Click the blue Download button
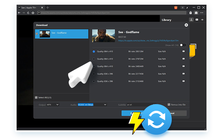The image size is (214, 140). [133, 113]
